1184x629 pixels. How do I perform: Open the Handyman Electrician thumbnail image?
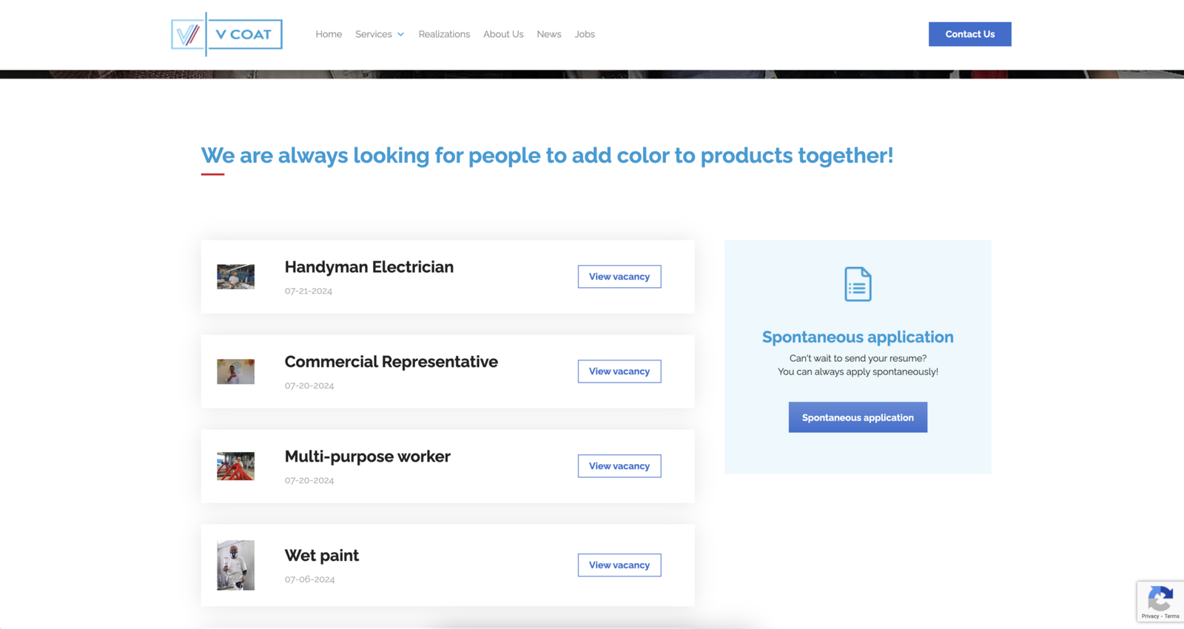point(235,277)
